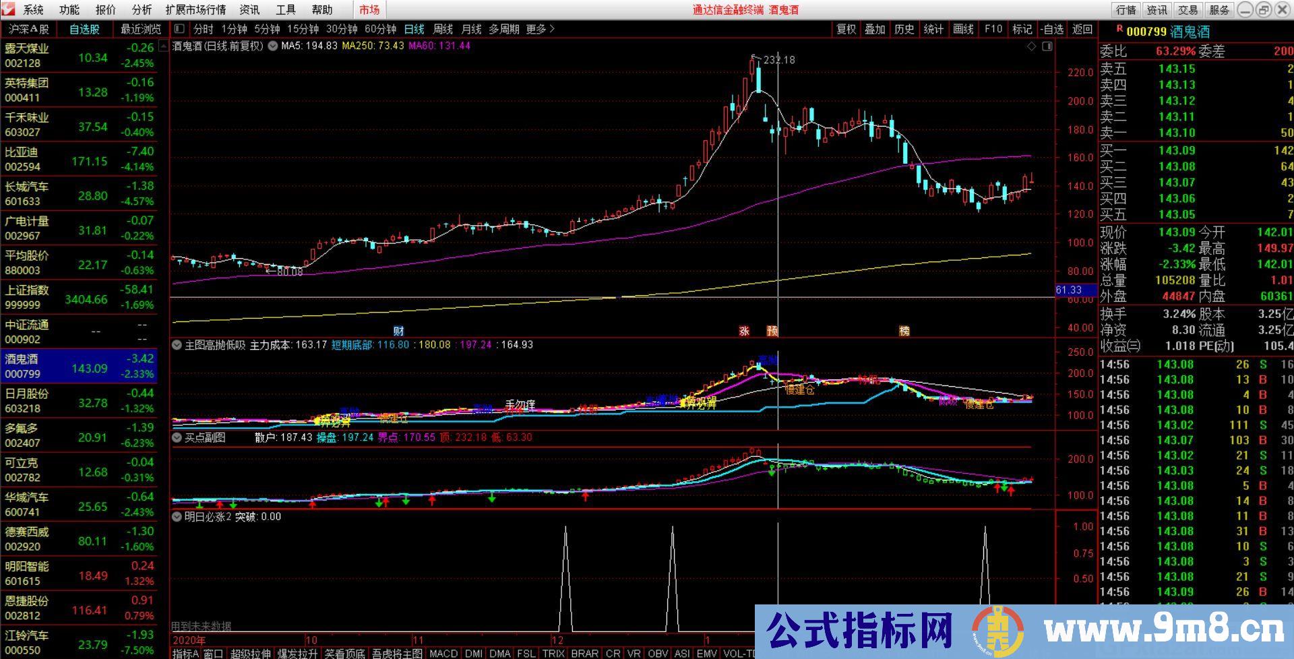Click the 历史 toolbar button
This screenshot has width=1294, height=659.
(904, 29)
